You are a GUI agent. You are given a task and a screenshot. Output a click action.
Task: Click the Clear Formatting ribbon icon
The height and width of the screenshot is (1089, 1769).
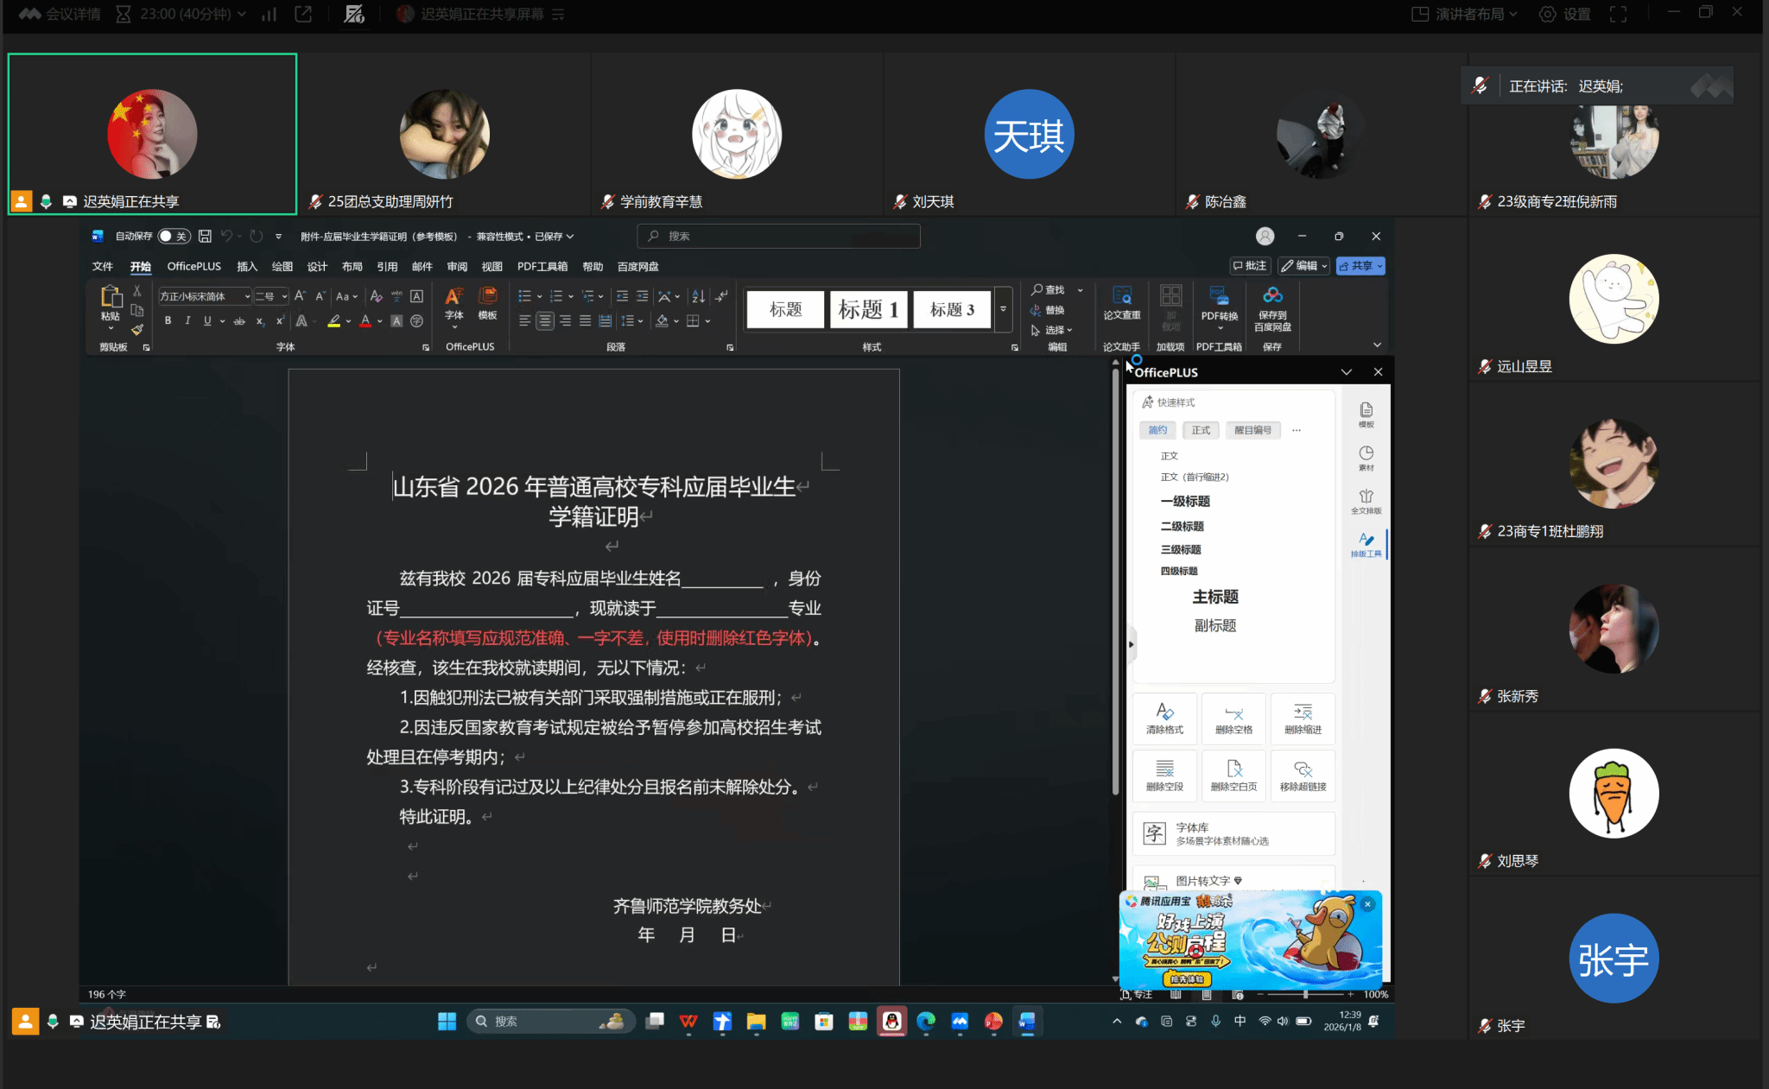(x=376, y=296)
